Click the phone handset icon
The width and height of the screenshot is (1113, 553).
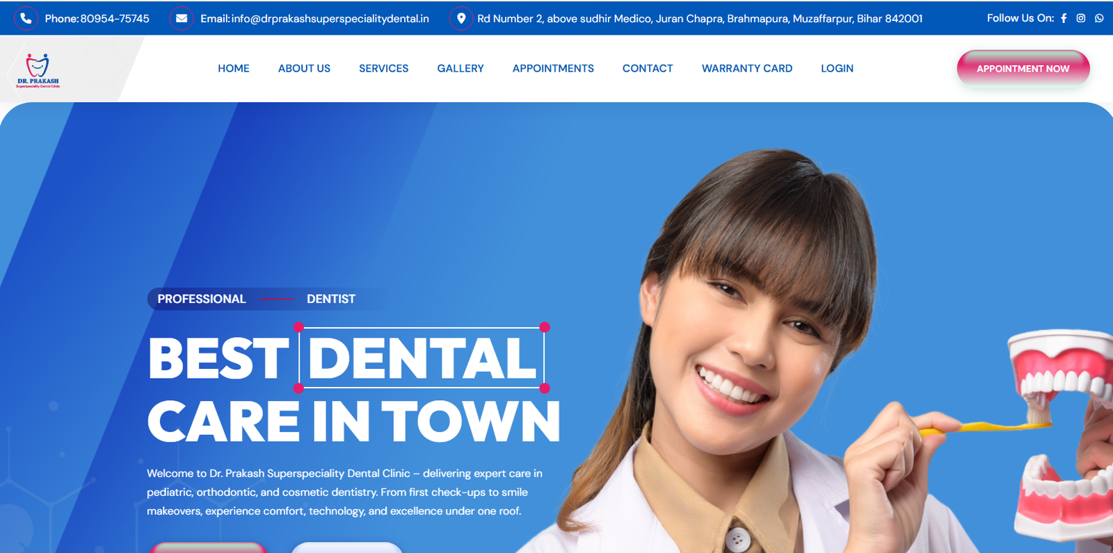tap(26, 18)
